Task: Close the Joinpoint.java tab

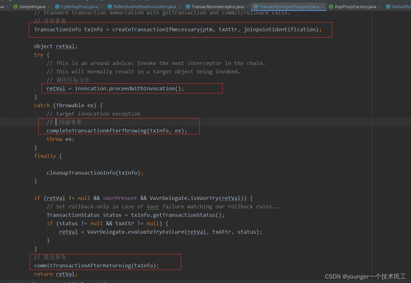Action: point(49,7)
